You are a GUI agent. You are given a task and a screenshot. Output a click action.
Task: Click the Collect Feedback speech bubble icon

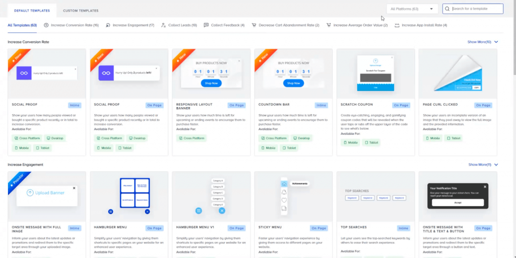[206, 25]
